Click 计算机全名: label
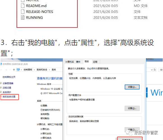The width and height of the screenshot is (163, 140). pos(46,134)
